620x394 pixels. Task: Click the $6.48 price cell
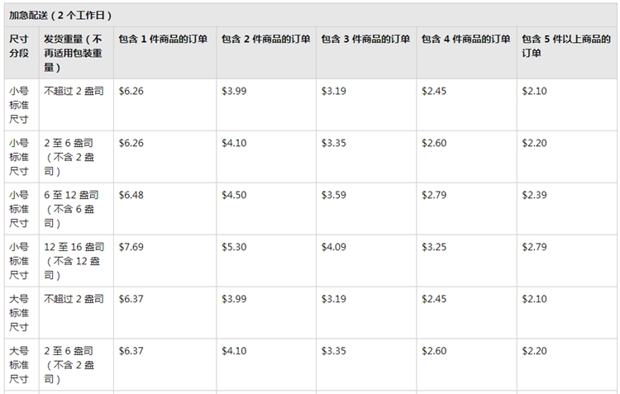(x=131, y=195)
